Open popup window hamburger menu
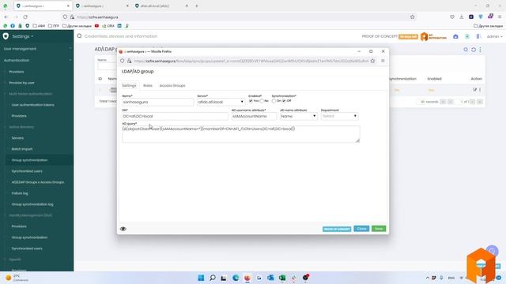 pos(383,61)
